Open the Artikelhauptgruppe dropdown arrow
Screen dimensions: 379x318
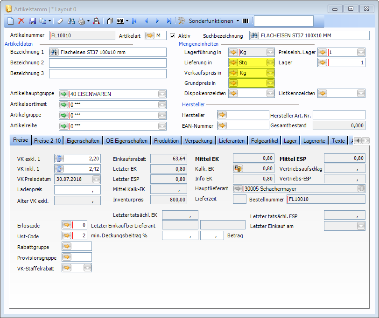point(162,94)
